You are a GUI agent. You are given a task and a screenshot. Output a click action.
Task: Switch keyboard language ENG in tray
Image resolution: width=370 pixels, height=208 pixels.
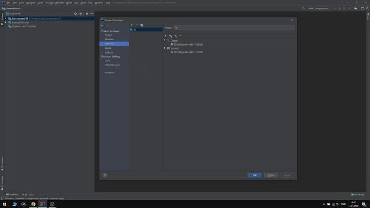[343, 204]
